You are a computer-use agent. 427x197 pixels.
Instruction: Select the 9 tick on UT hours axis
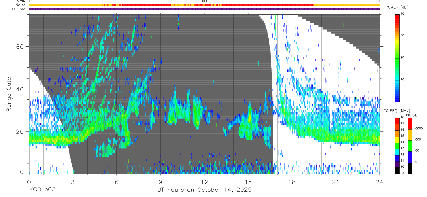[160, 182]
